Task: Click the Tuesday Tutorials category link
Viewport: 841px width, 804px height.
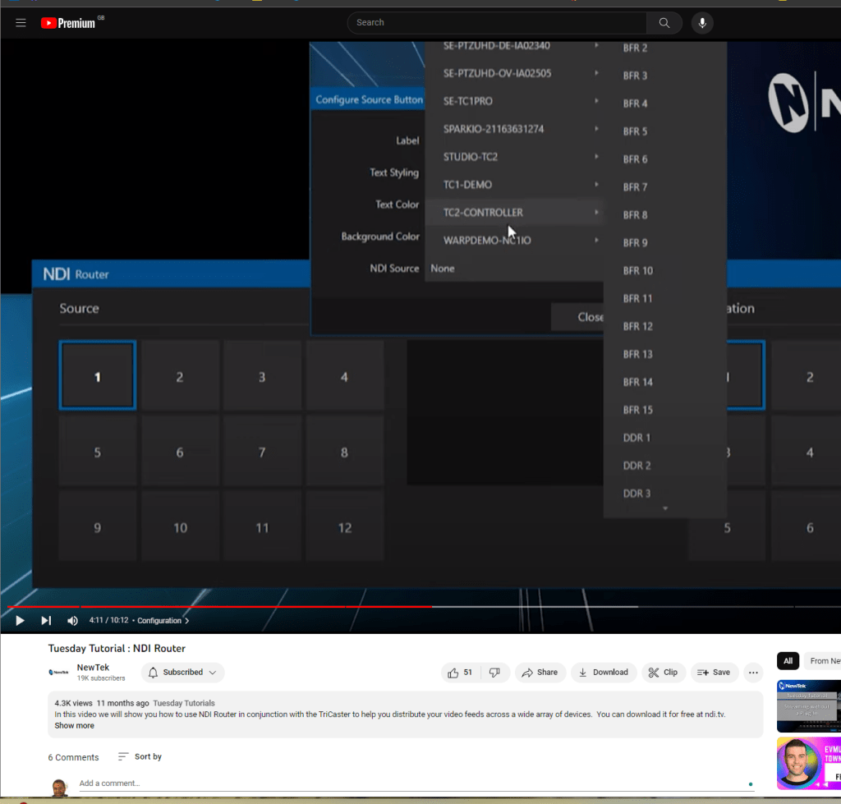Action: click(183, 703)
